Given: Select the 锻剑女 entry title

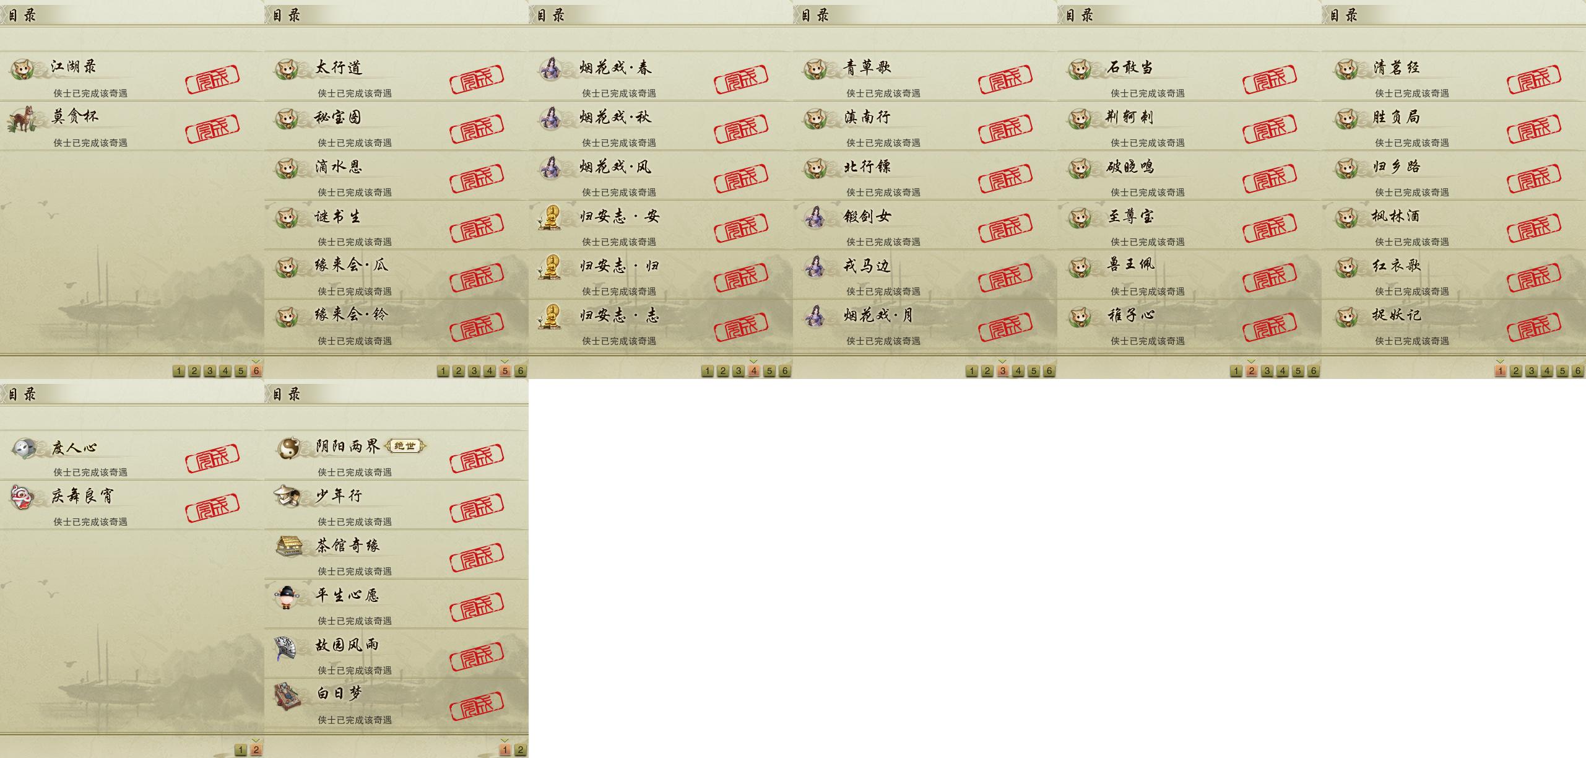Looking at the screenshot, I should (867, 216).
